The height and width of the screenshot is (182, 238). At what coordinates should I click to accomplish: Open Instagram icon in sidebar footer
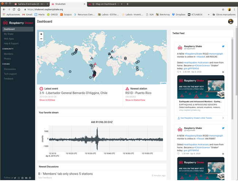coord(19,178)
